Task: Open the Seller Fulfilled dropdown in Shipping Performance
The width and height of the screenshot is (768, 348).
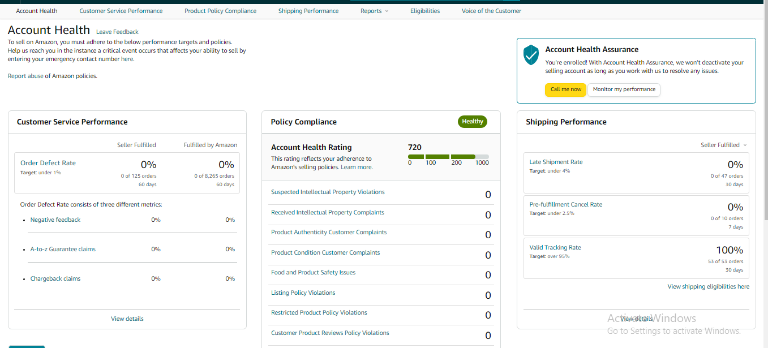Action: click(723, 145)
